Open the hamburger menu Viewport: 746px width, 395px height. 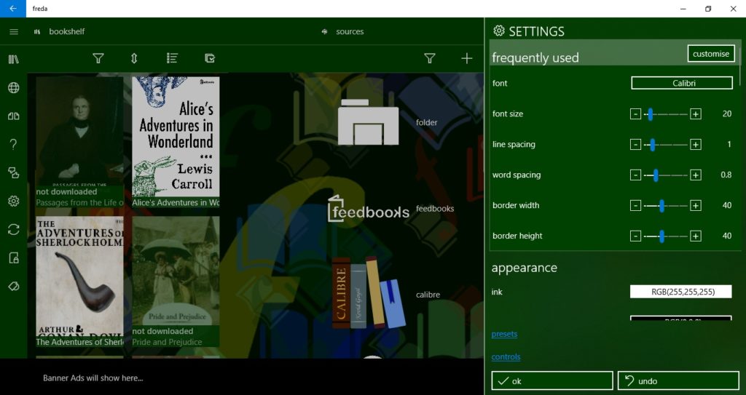[14, 31]
